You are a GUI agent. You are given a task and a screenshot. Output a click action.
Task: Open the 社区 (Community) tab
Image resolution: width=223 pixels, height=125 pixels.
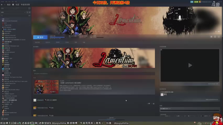coord(17,5)
